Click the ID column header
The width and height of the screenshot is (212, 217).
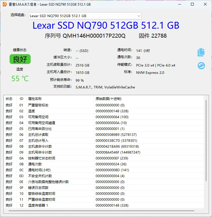(x=21, y=99)
